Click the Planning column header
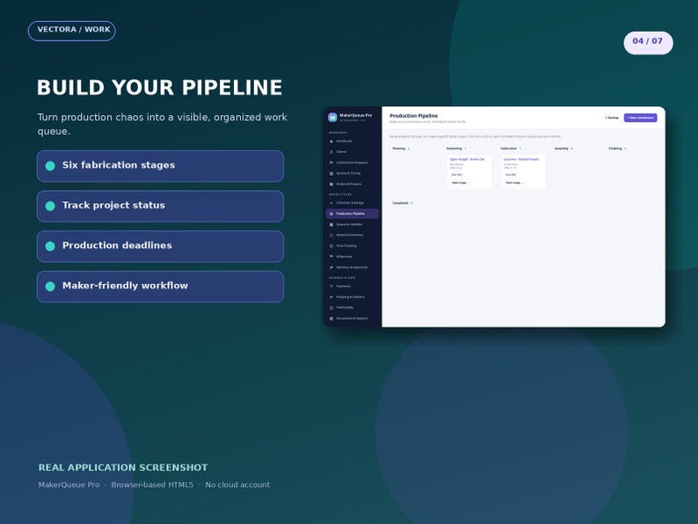Image resolution: width=698 pixels, height=524 pixels. [x=401, y=149]
